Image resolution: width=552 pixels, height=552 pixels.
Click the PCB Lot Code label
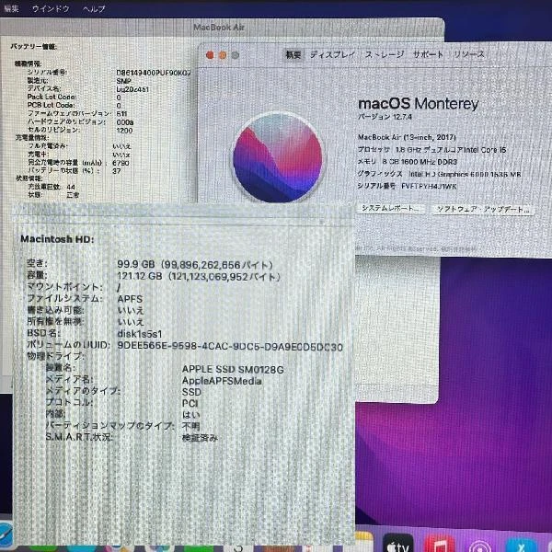51,105
